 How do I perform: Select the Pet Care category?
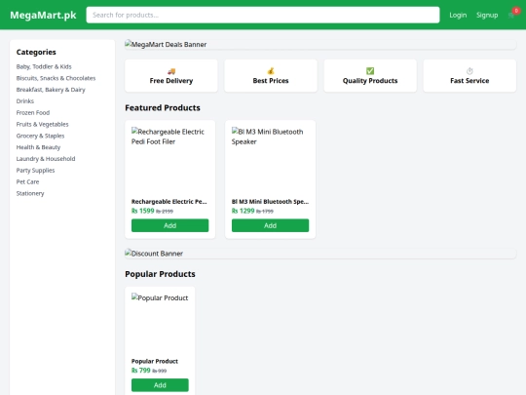(27, 181)
